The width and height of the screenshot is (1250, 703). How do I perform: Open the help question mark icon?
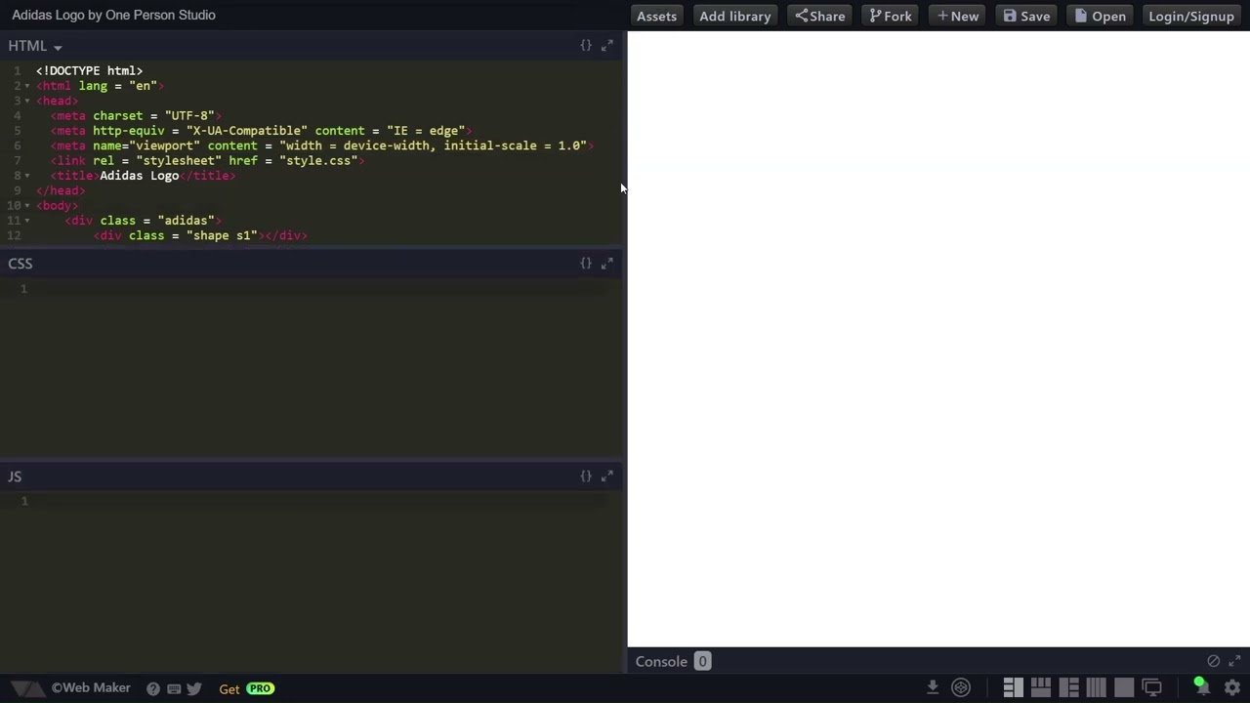153,688
